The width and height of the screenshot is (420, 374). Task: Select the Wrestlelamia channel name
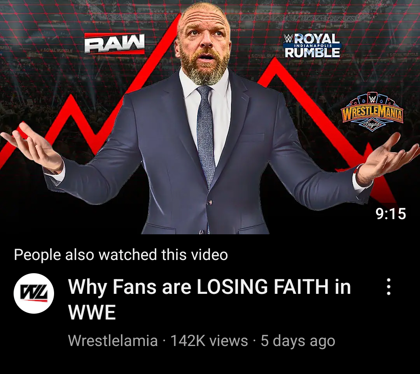(113, 341)
